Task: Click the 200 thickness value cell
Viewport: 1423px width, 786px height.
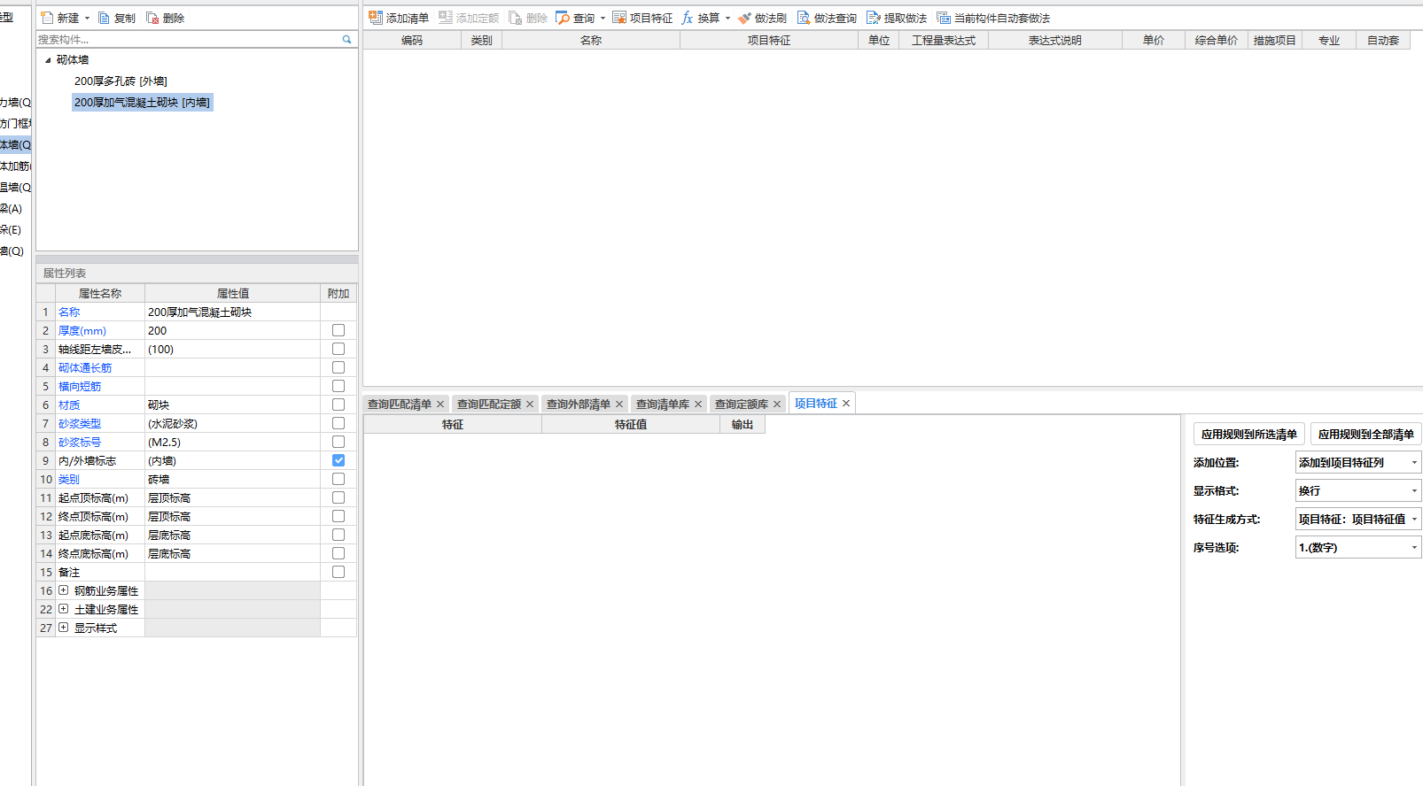Action: [232, 330]
